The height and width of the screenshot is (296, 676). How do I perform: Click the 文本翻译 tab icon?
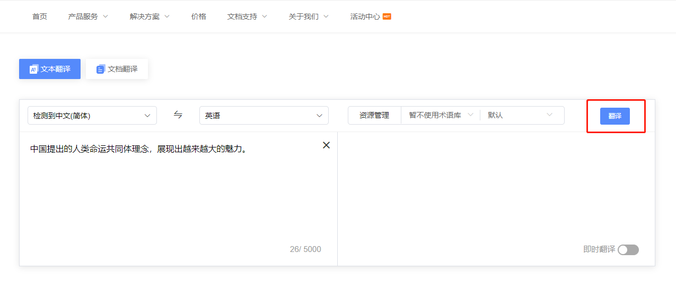[34, 69]
